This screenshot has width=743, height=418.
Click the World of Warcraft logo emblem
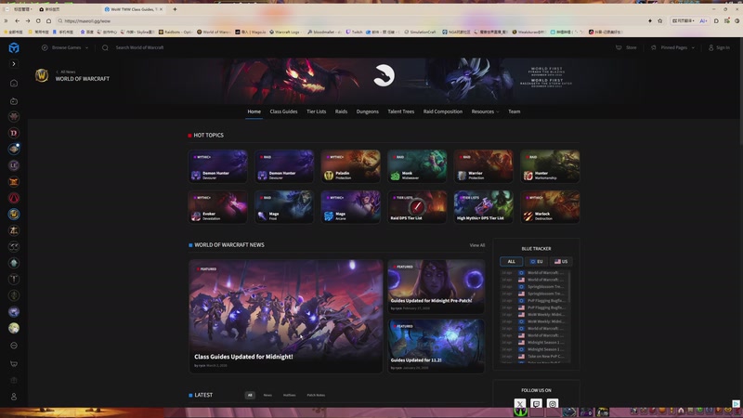point(42,75)
